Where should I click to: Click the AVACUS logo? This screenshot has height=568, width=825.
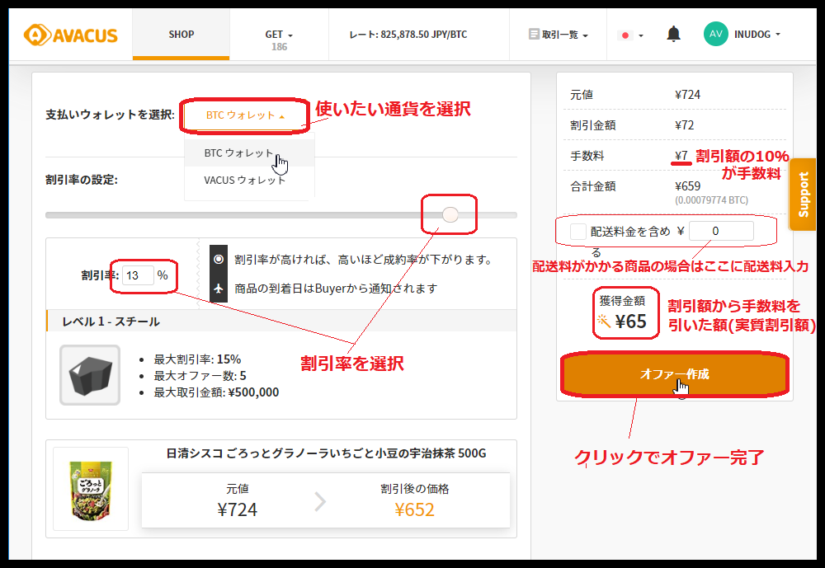point(70,35)
